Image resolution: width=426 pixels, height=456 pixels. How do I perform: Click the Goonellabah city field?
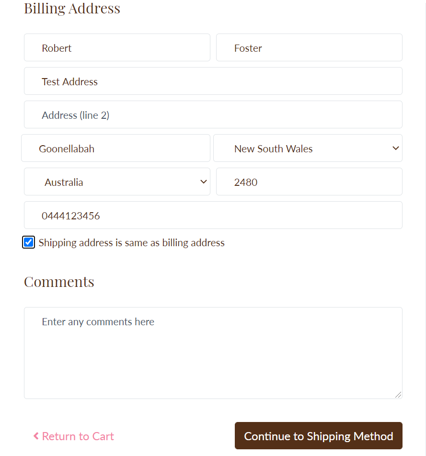click(x=115, y=148)
